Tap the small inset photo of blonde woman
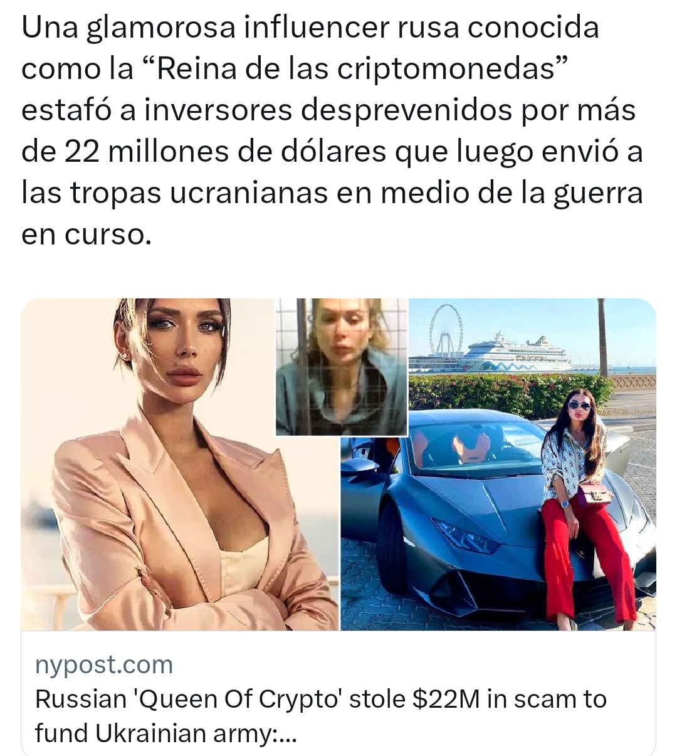 point(342,367)
